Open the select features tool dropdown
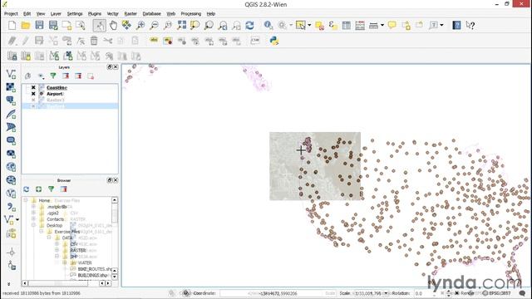The image size is (532, 299). (309, 25)
